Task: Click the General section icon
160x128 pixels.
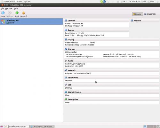Action: click(66, 20)
